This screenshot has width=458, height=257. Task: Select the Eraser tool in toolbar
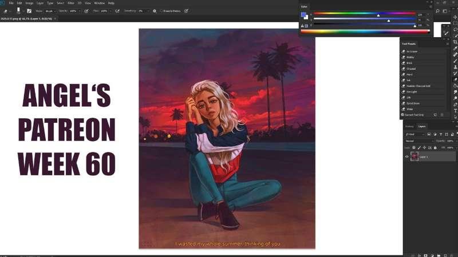coord(455,79)
